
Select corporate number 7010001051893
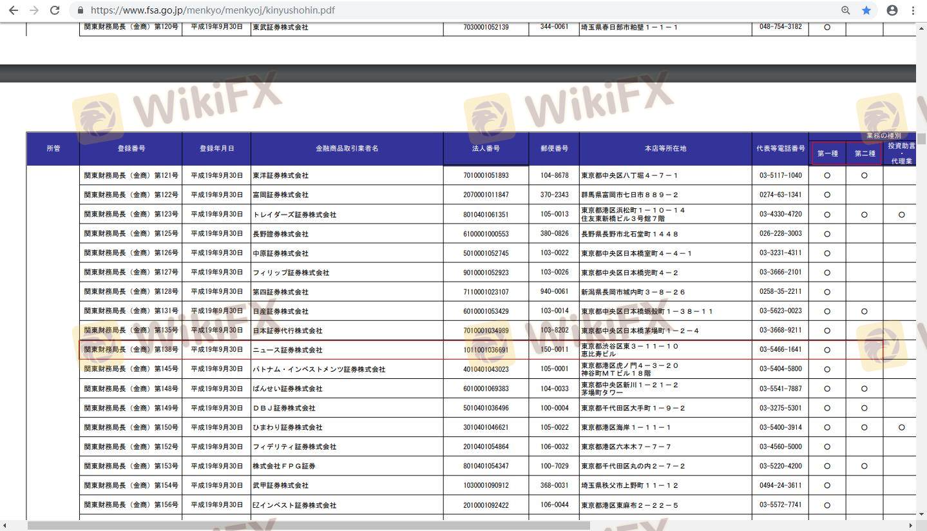(x=486, y=175)
